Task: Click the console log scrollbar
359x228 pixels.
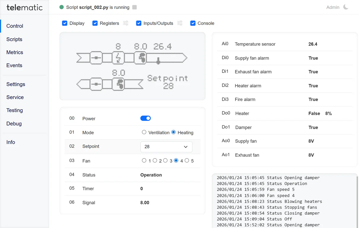Action: (357, 201)
